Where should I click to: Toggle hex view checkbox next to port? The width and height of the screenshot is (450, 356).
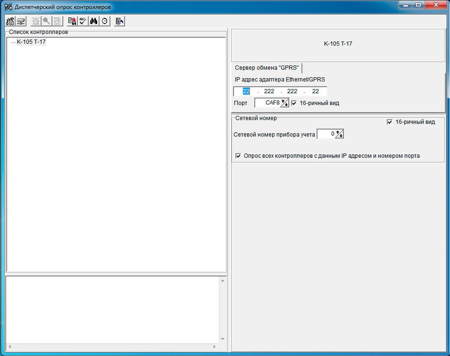point(294,103)
